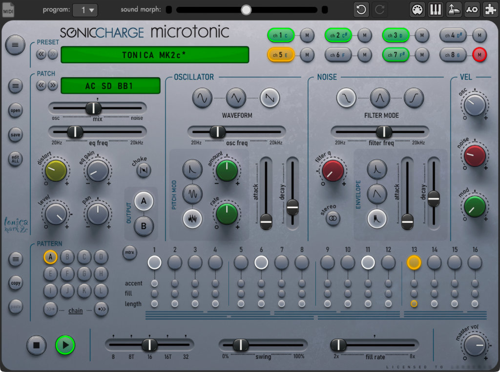Screen dimensions: 500x372
Task: Open the pattern menu button
Action: coord(16,259)
